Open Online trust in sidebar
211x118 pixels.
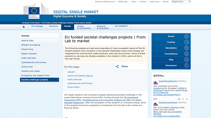coord(27,67)
